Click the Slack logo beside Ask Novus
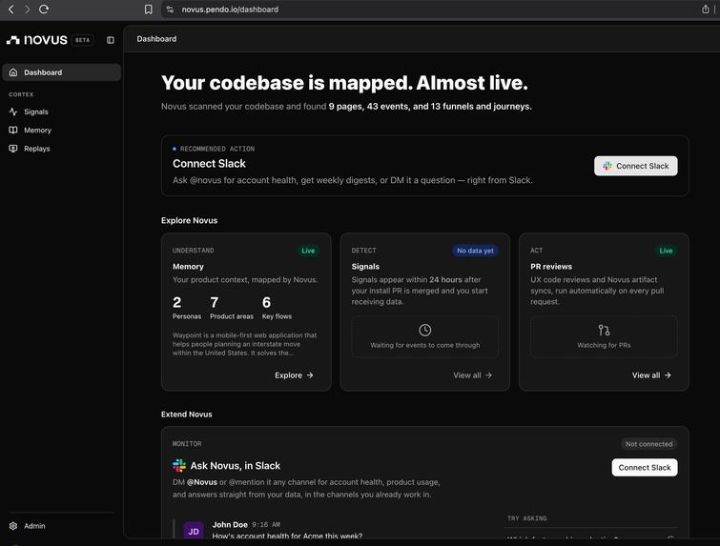 point(179,466)
